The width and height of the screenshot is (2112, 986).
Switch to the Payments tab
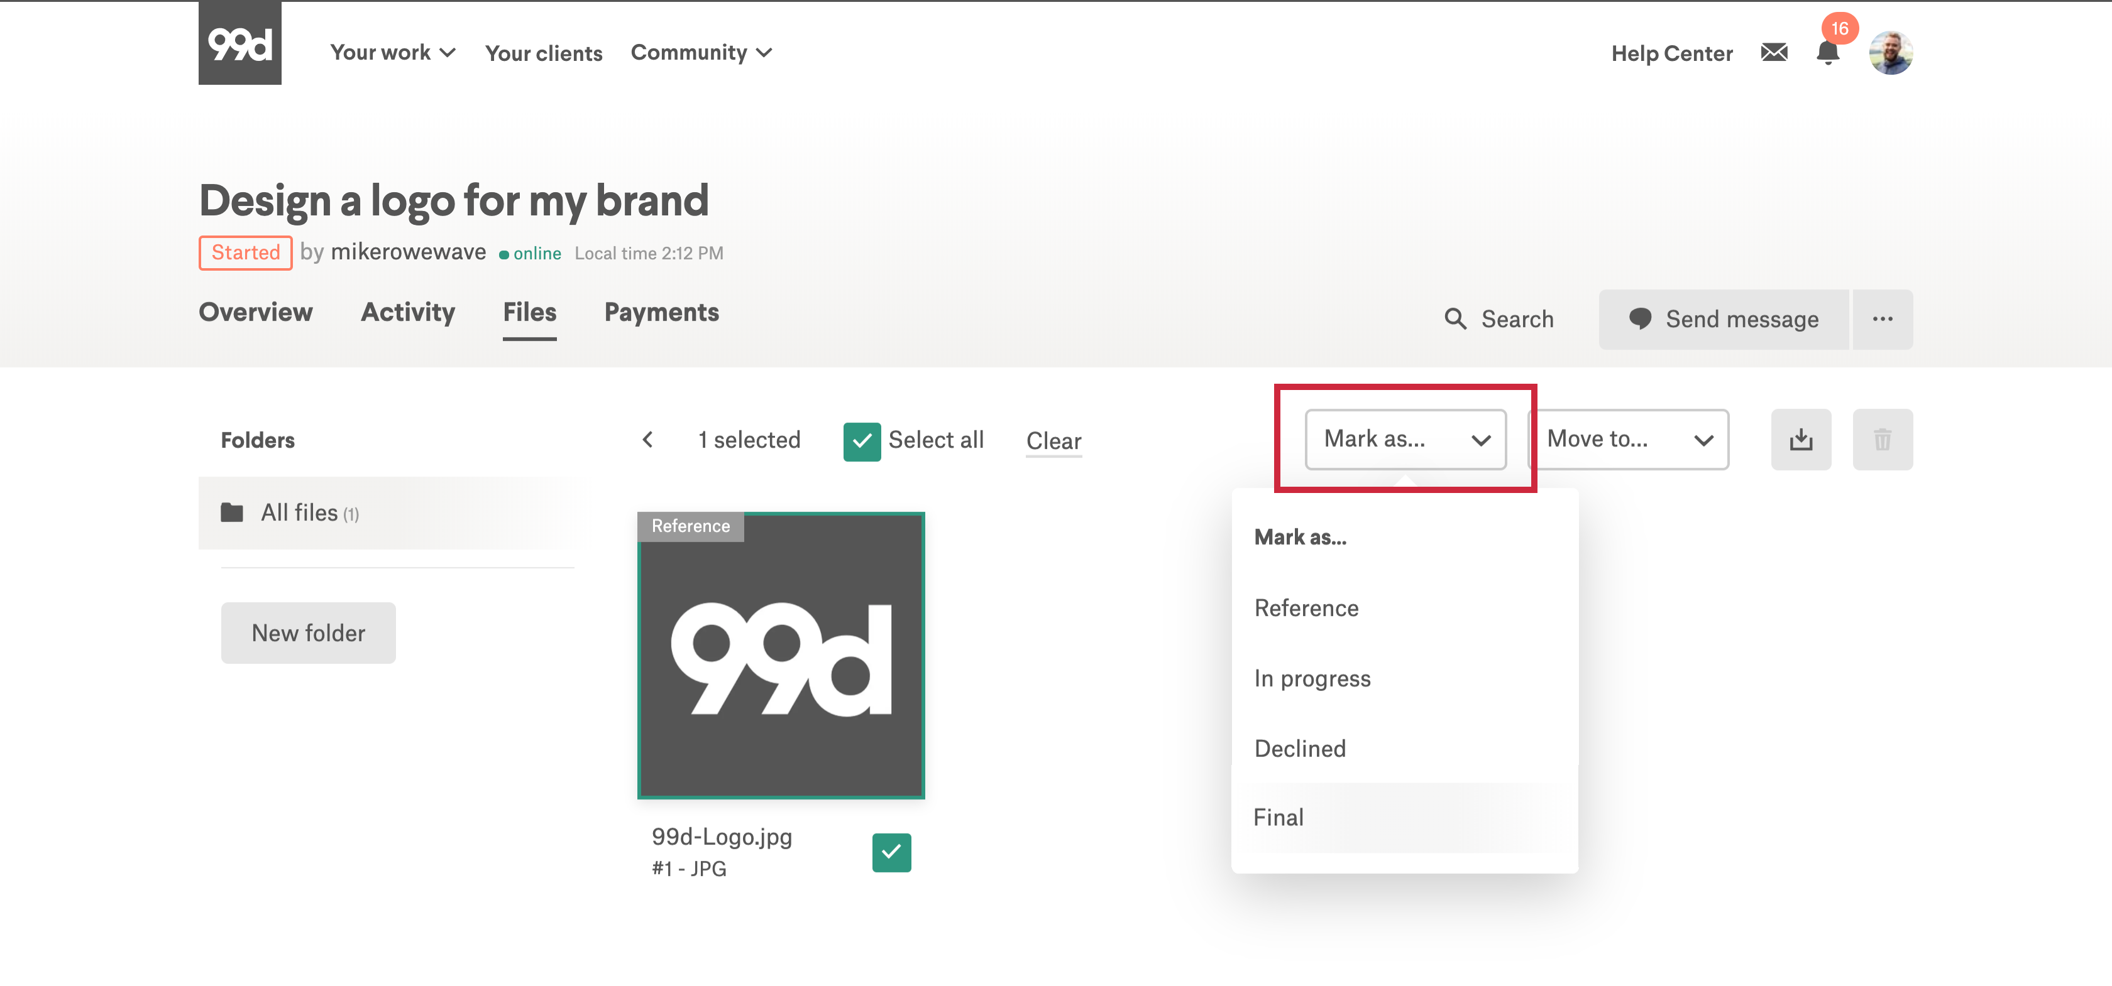661,313
